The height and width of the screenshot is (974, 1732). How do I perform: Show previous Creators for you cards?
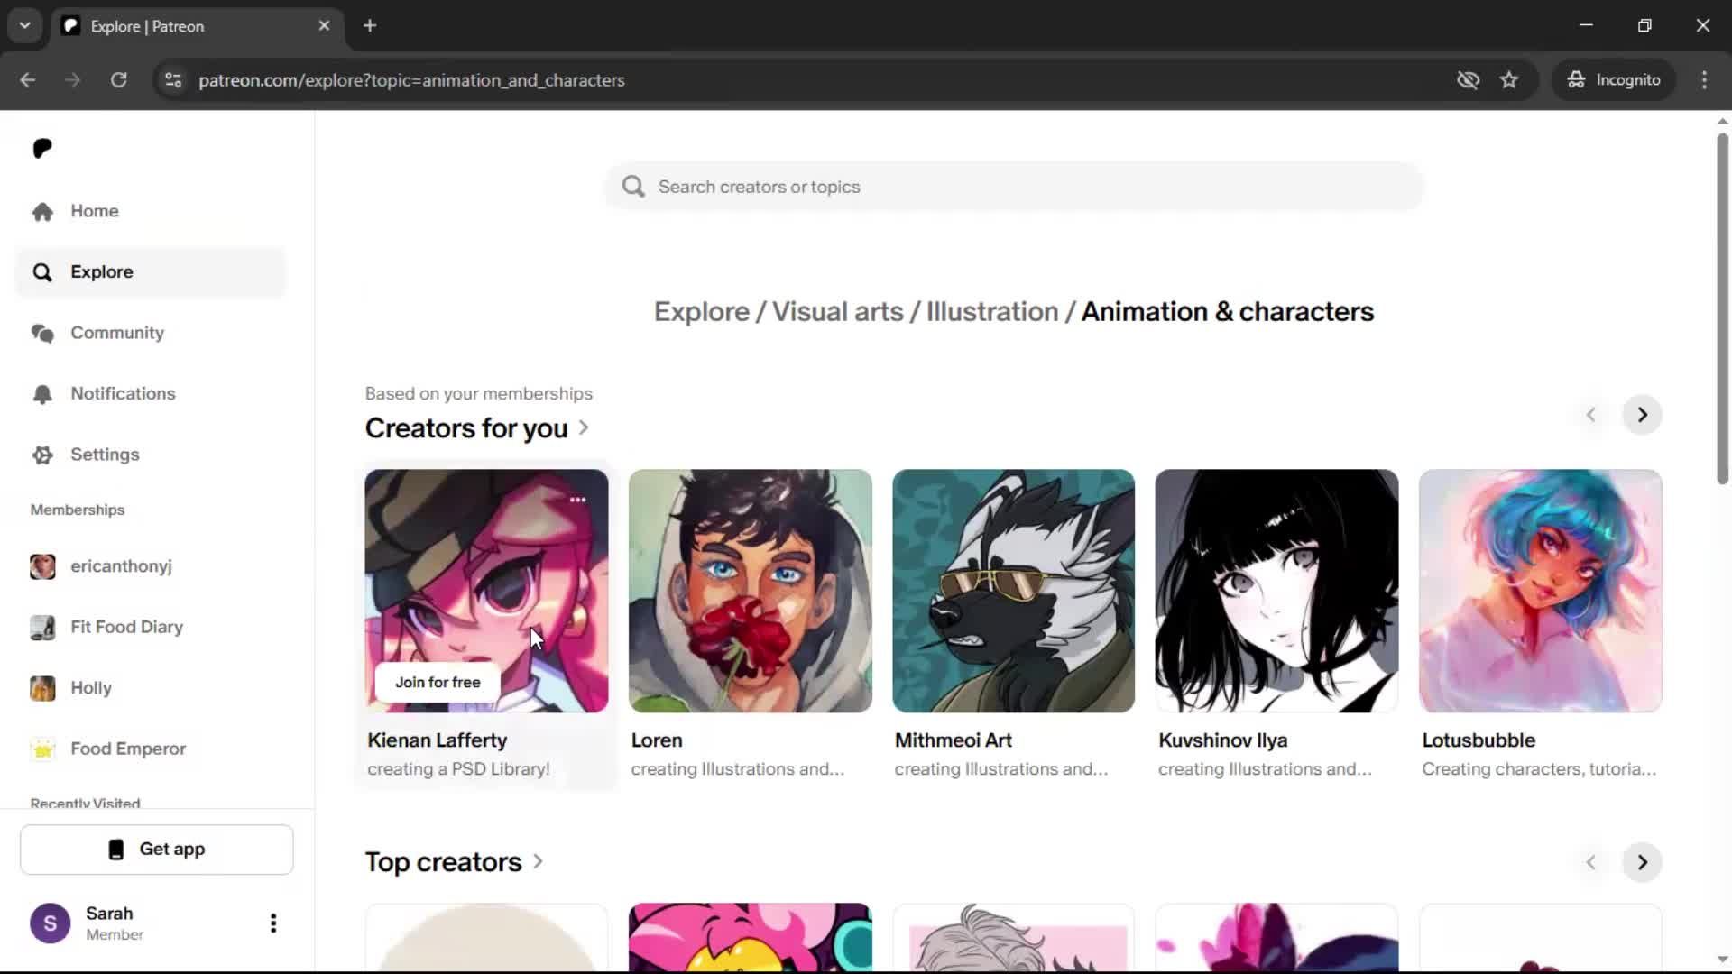point(1591,415)
